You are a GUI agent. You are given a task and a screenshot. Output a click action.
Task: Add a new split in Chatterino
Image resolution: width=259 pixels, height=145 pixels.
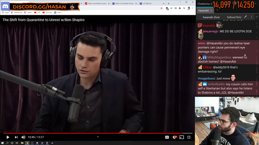[257, 17]
